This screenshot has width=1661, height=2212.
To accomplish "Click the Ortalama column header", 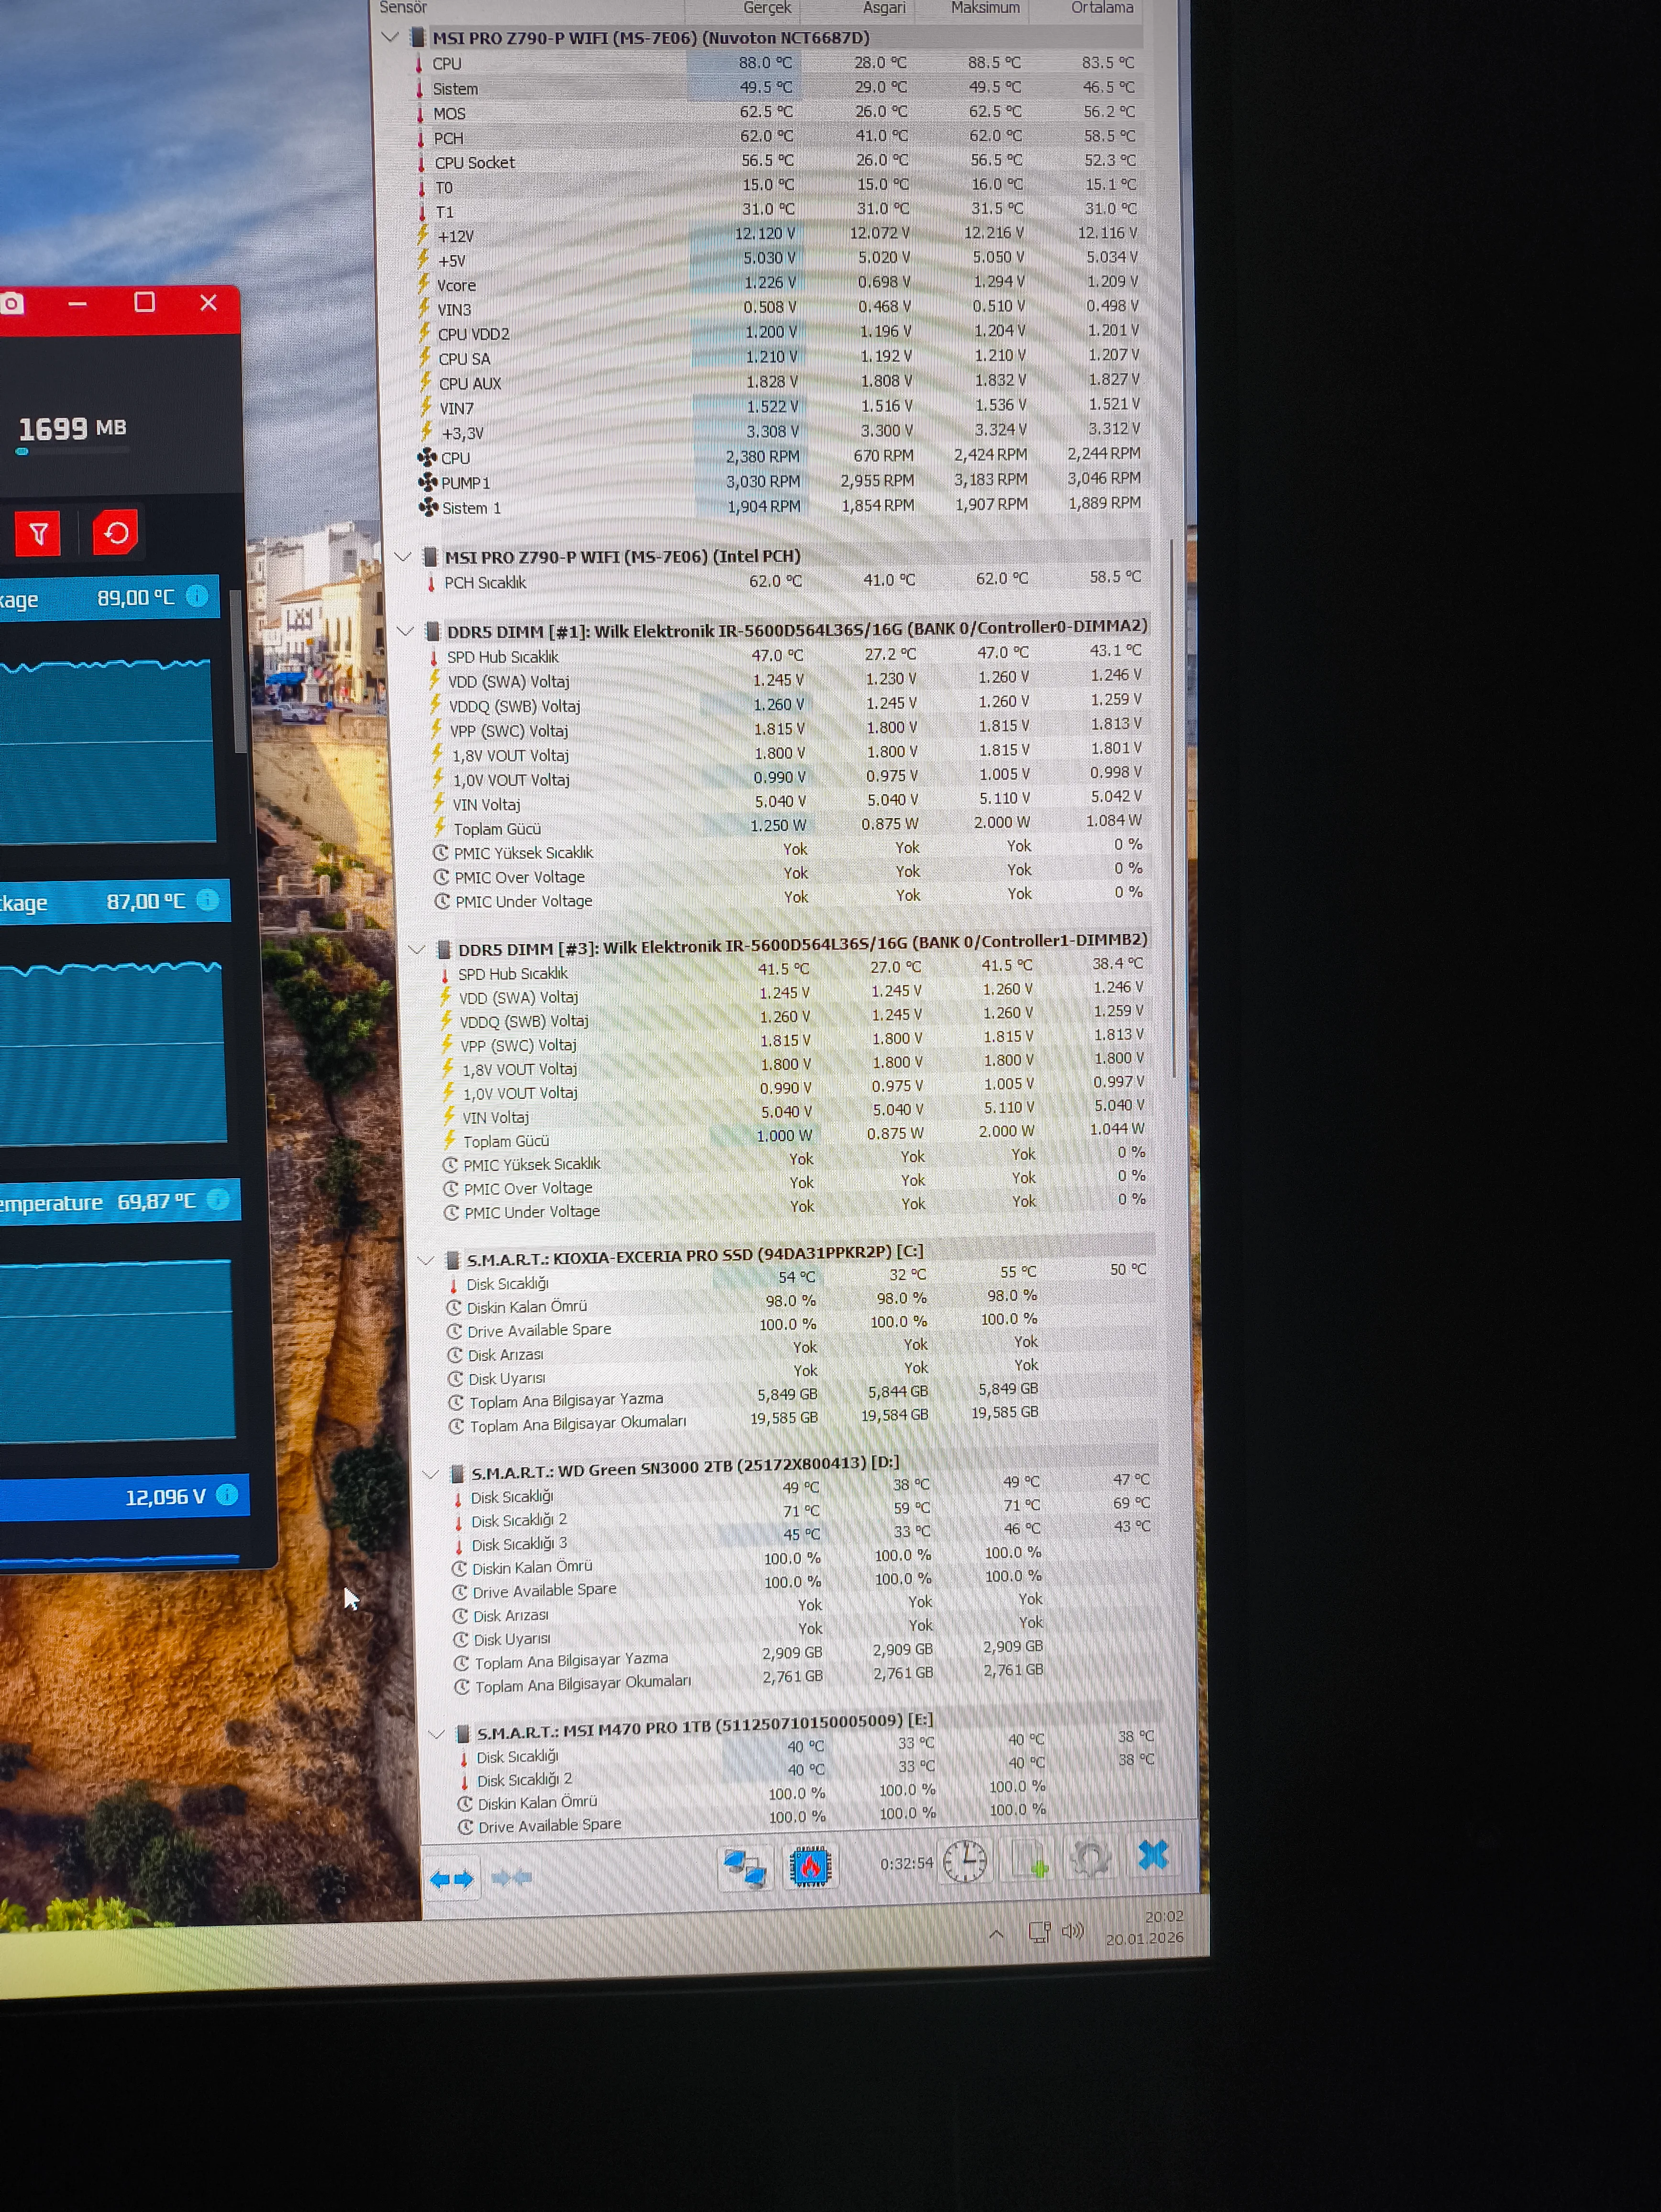I will click(1102, 8).
